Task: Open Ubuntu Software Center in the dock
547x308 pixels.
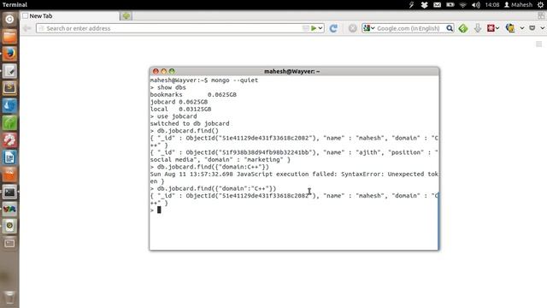Action: pos(9,175)
